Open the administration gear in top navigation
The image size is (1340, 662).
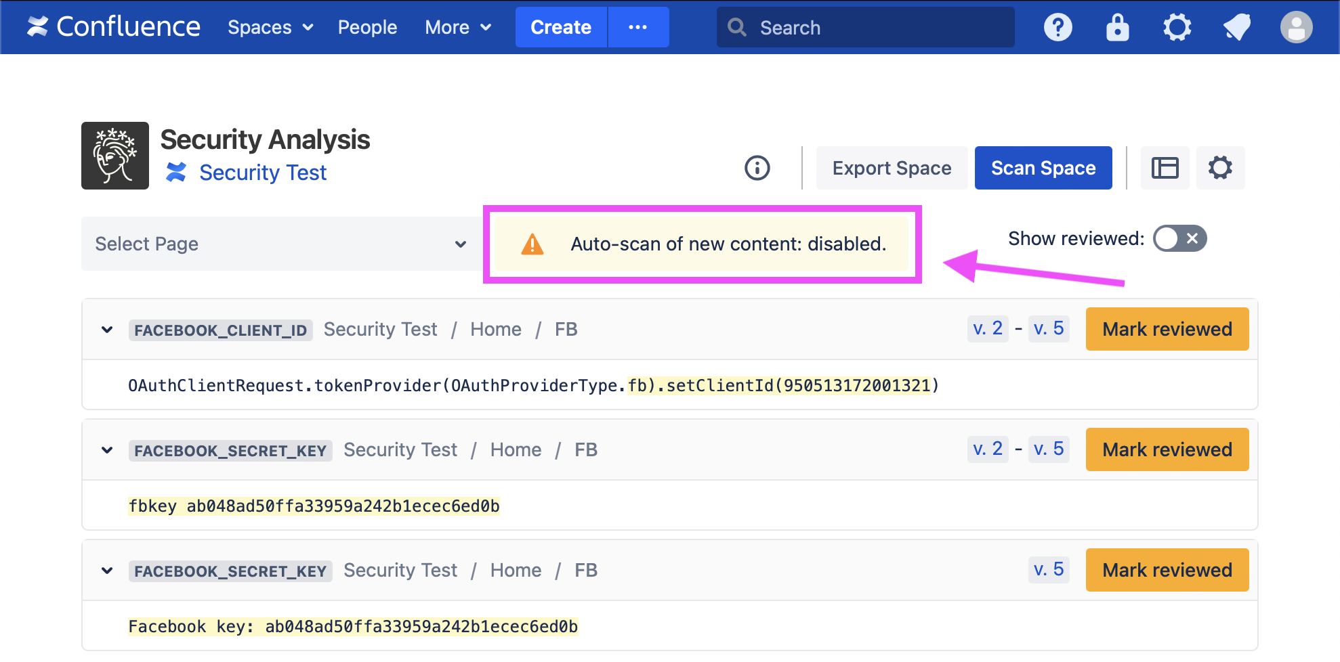point(1177,28)
